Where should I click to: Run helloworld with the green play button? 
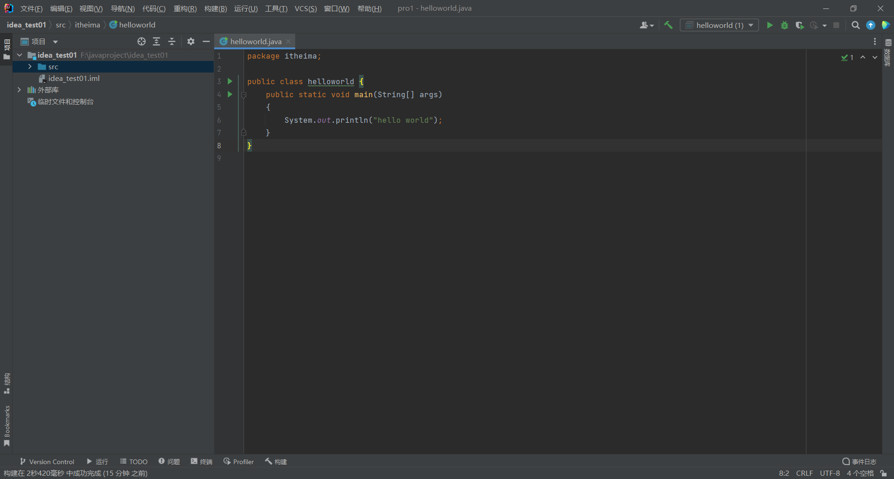[770, 25]
